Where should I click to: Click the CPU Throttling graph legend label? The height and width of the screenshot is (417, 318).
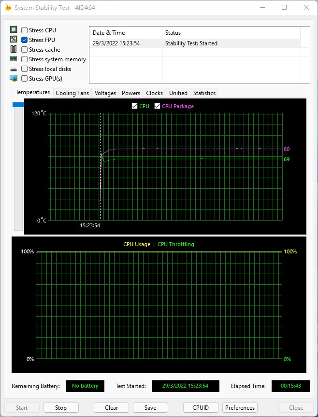click(x=176, y=244)
